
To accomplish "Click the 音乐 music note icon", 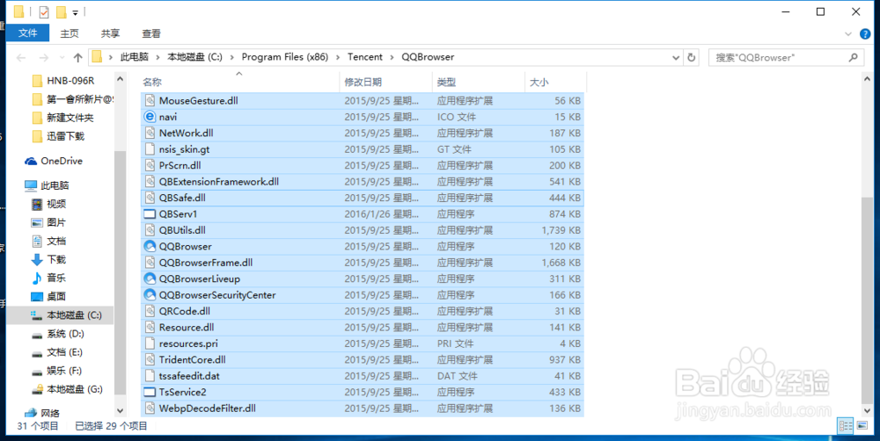I will click(x=36, y=278).
